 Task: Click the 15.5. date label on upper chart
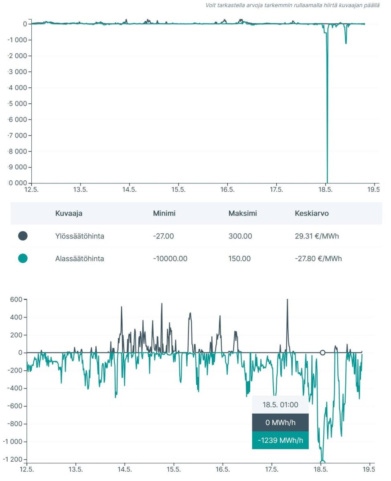(x=178, y=189)
